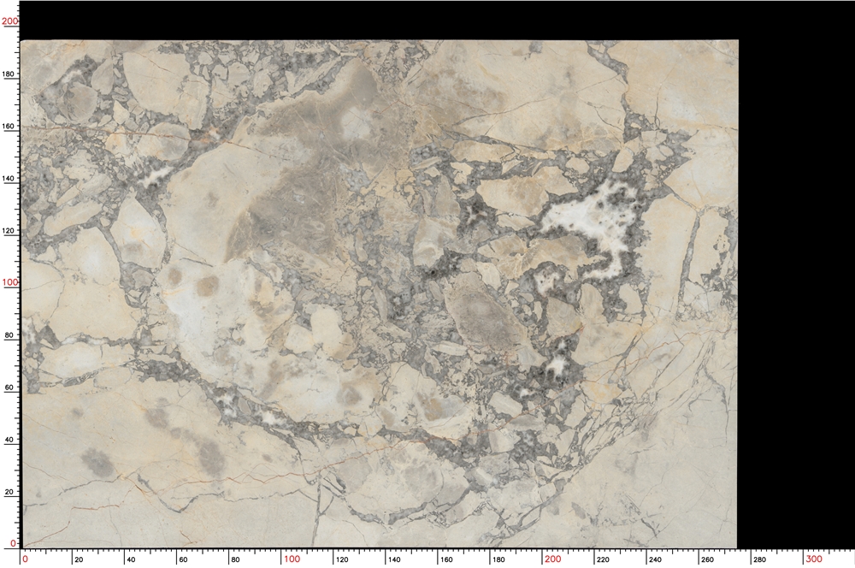This screenshot has width=855, height=568.
Task: Click the 160 mark on horizontal ruler
Action: [x=446, y=559]
